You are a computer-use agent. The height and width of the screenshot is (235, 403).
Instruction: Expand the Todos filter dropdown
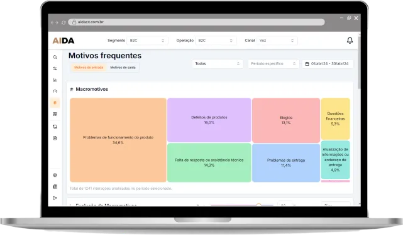pyautogui.click(x=218, y=63)
